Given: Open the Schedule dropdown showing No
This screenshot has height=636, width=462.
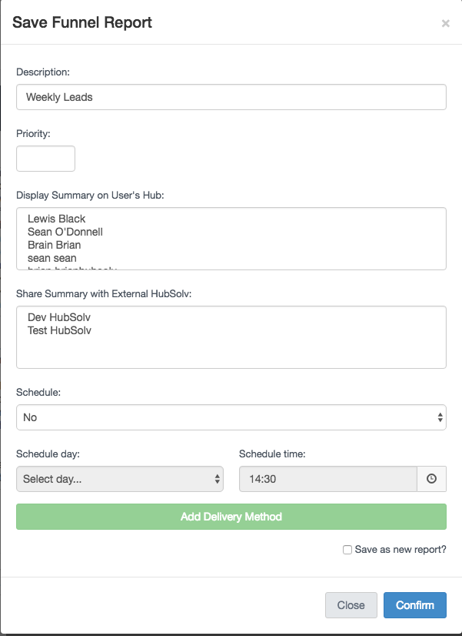Looking at the screenshot, I should point(231,417).
